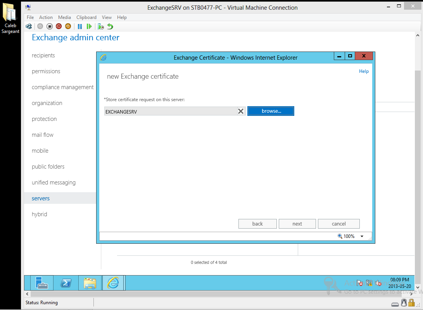
Task: Open Server Manager from the guest taskbar
Action: 42,283
